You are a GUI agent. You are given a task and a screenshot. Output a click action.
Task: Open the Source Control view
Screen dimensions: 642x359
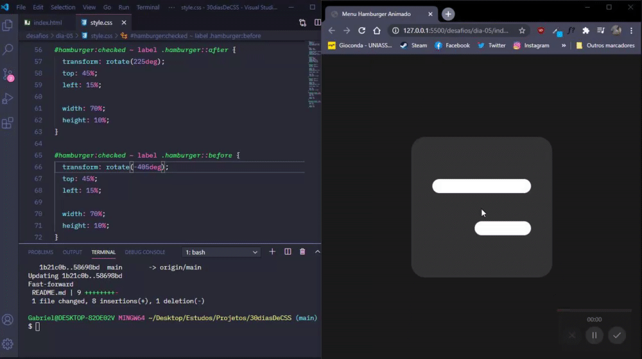[x=8, y=74]
